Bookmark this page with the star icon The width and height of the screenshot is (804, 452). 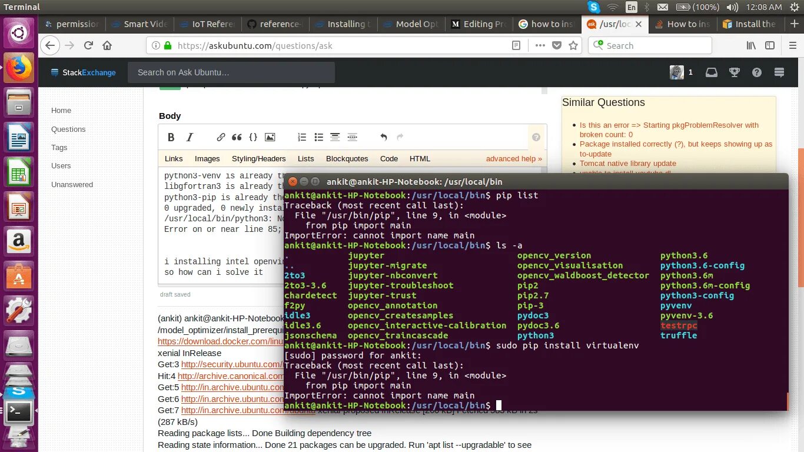tap(573, 45)
